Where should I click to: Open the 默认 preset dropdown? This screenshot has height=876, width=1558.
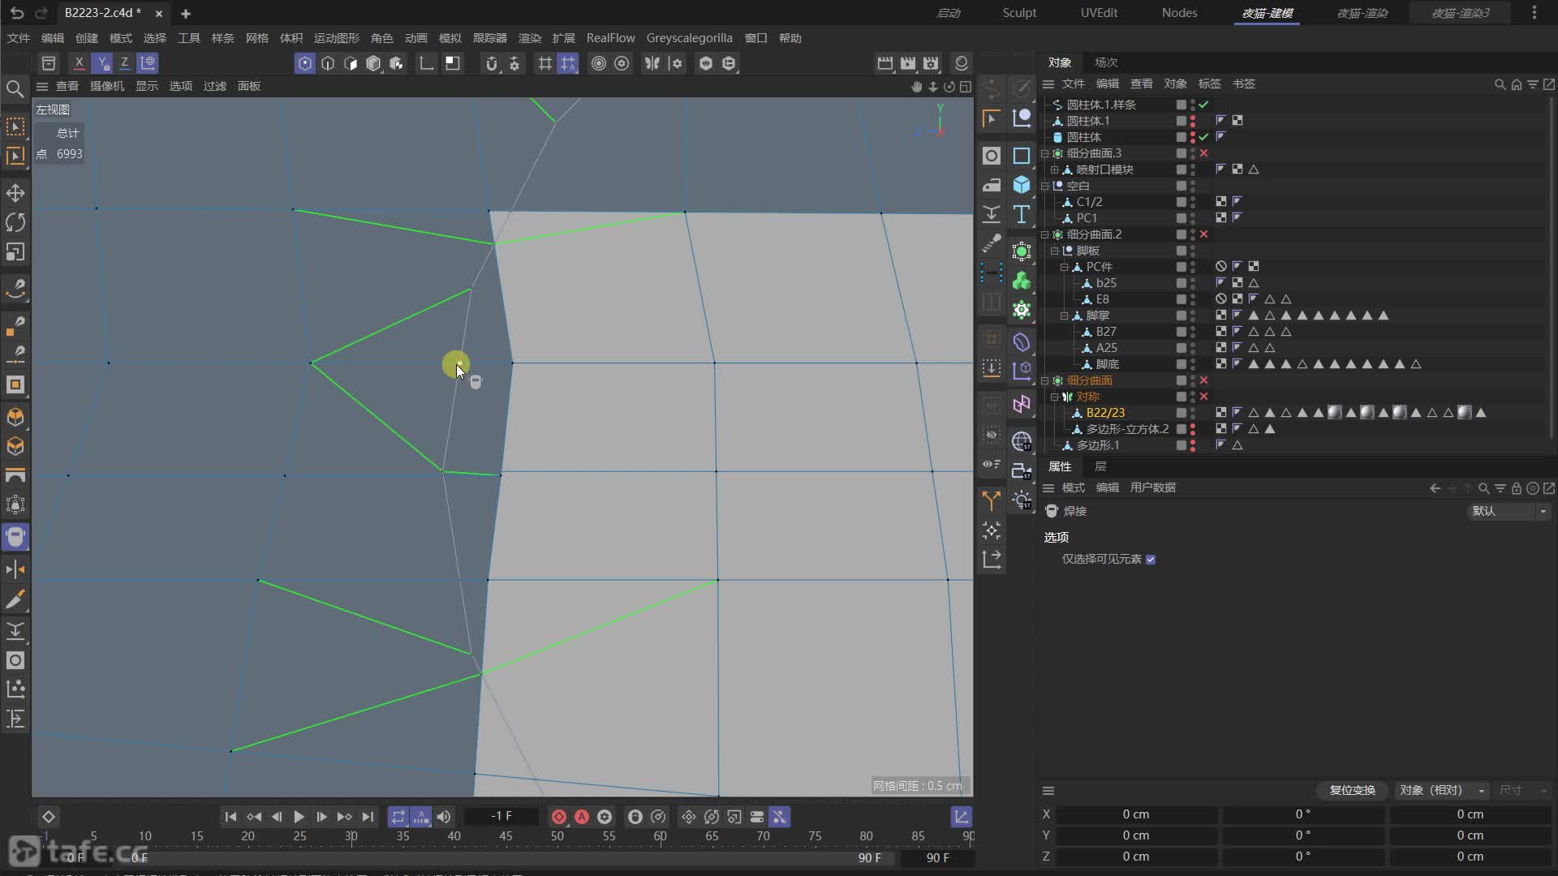[1509, 511]
